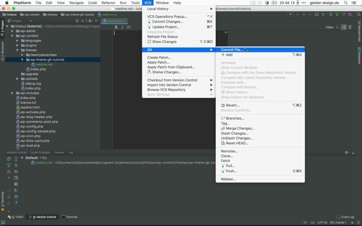362x226 pixels.
Task: Click Collapse All icon in Version Control panel
Action: click(16, 165)
